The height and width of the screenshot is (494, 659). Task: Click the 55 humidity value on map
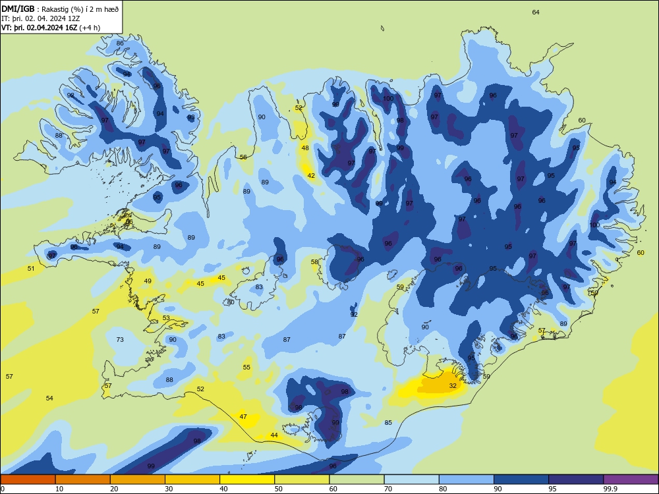point(246,367)
